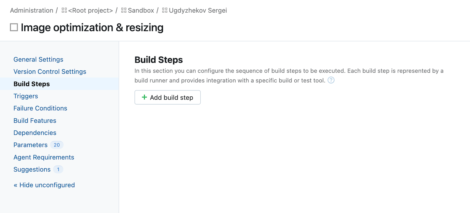Viewport: 470px width, 213px height.
Task: Click the help question mark icon
Action: pos(331,80)
